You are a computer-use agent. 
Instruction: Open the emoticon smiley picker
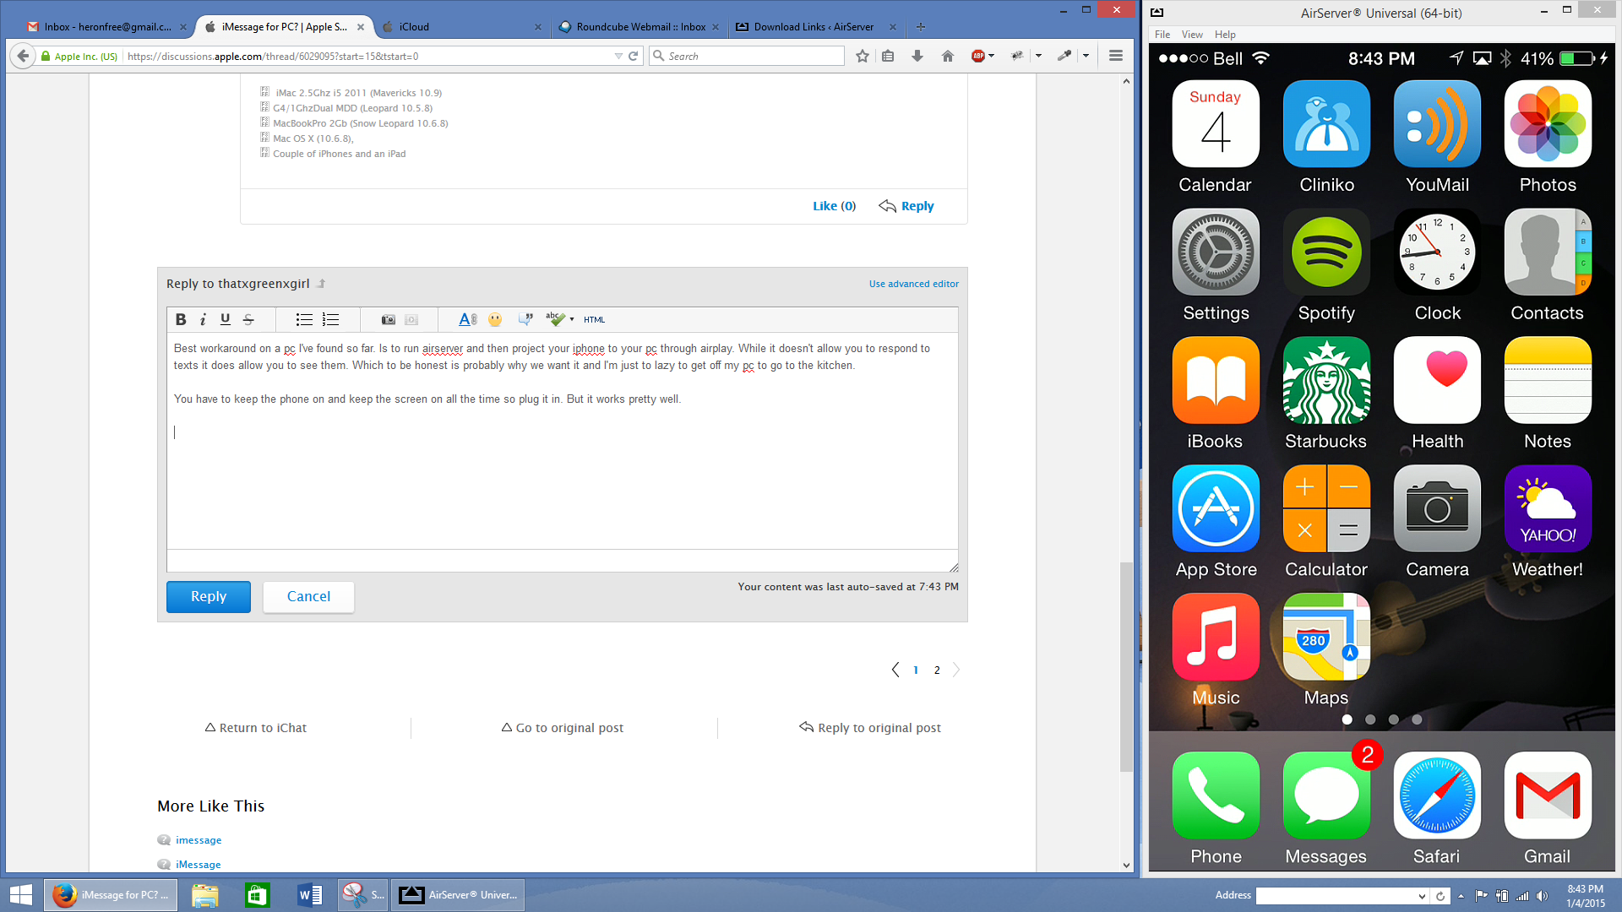click(495, 319)
